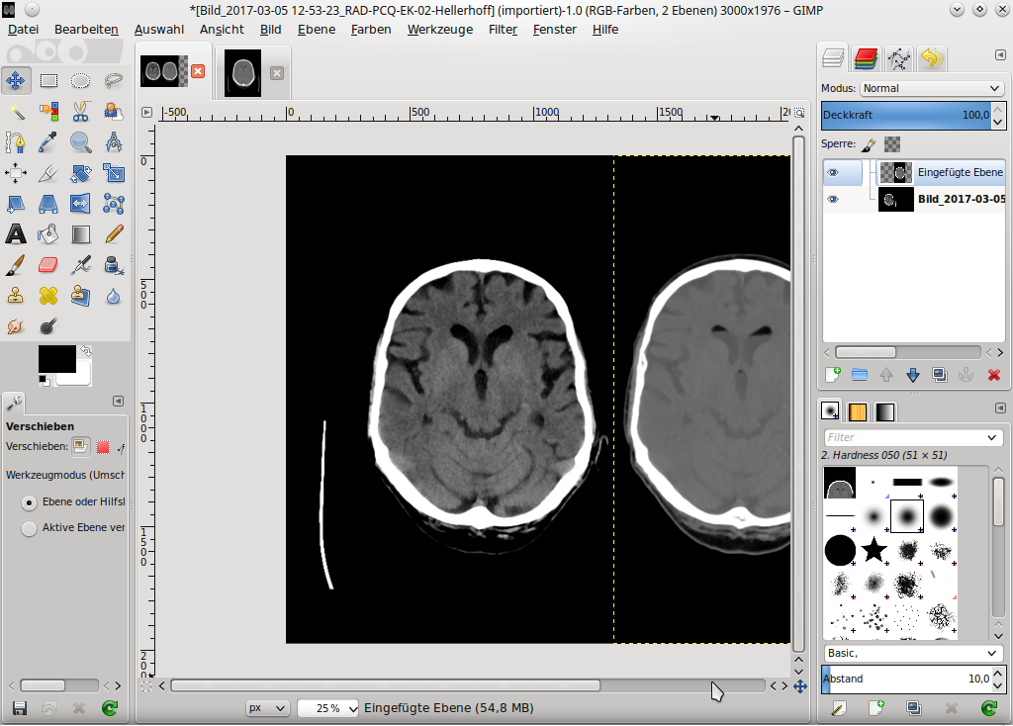Viewport: 1013px width, 726px height.
Task: Select the Move tool in toolbox
Action: pyautogui.click(x=16, y=81)
